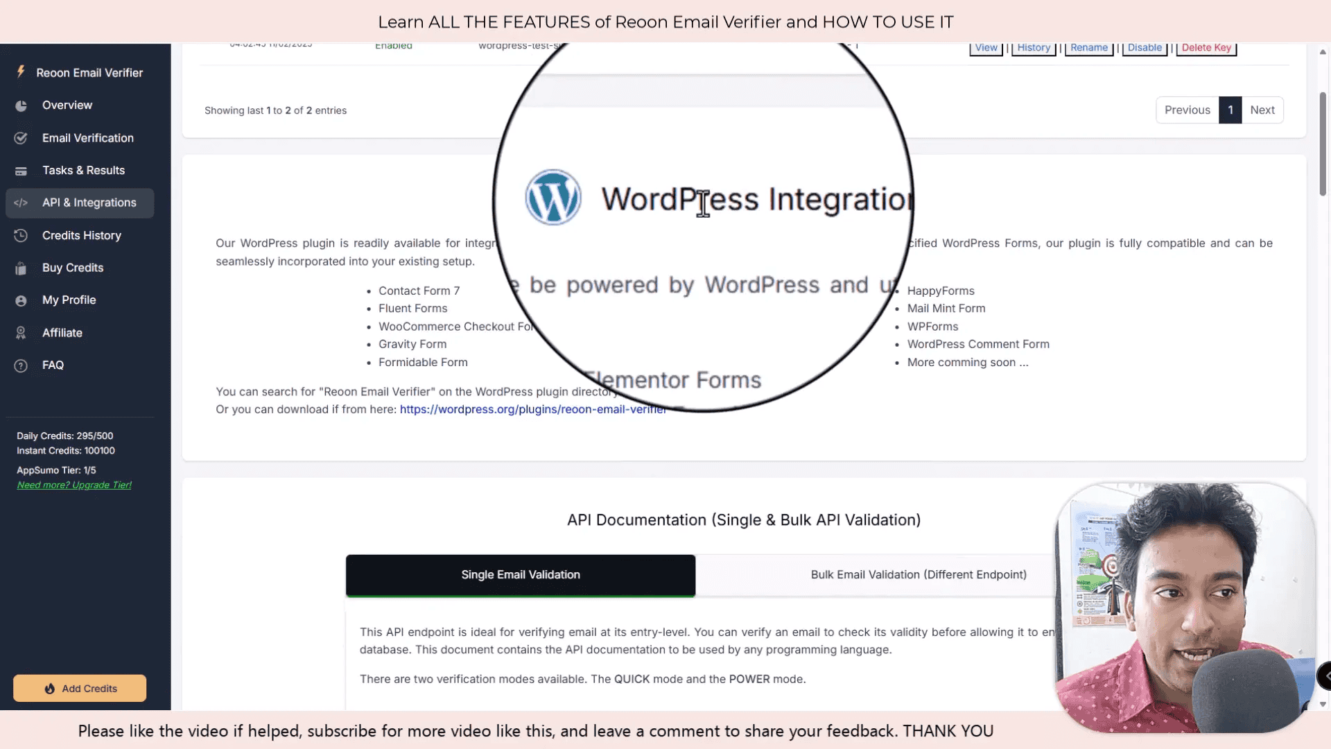Open Buy Credits page
This screenshot has width=1331, height=749.
[x=80, y=268]
